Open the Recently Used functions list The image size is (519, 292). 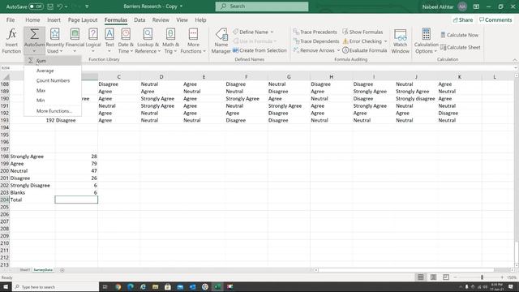tap(55, 41)
